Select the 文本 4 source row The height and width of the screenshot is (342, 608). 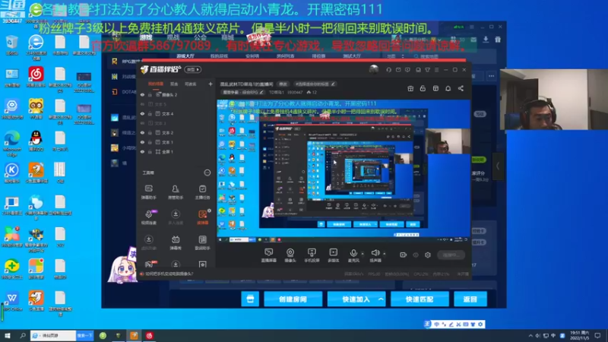(x=176, y=113)
